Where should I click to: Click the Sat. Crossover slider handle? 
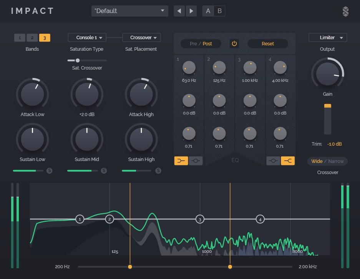(78, 60)
